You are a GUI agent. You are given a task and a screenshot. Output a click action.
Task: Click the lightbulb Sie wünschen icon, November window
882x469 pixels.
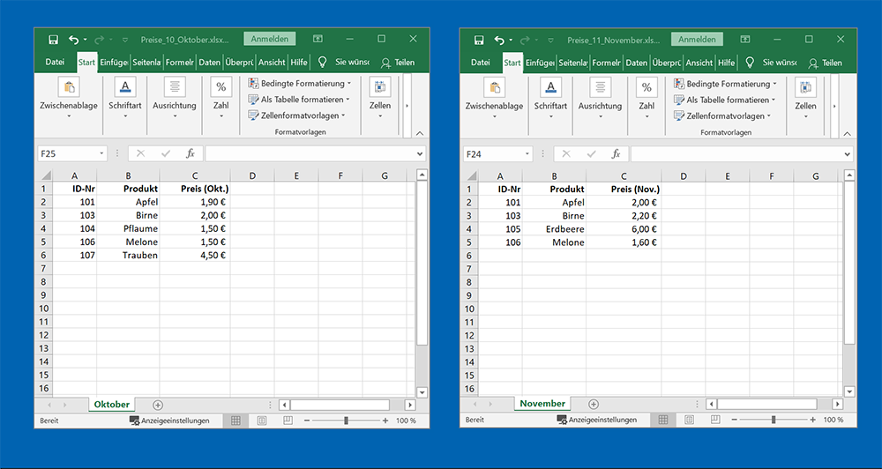[x=749, y=63]
